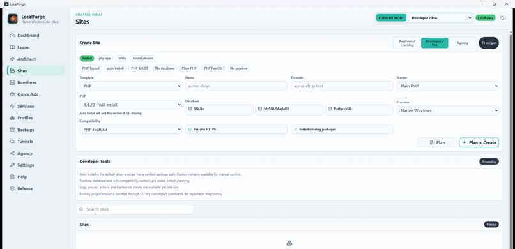
Task: Toggle the SQLite database option
Action: pyautogui.click(x=219, y=110)
